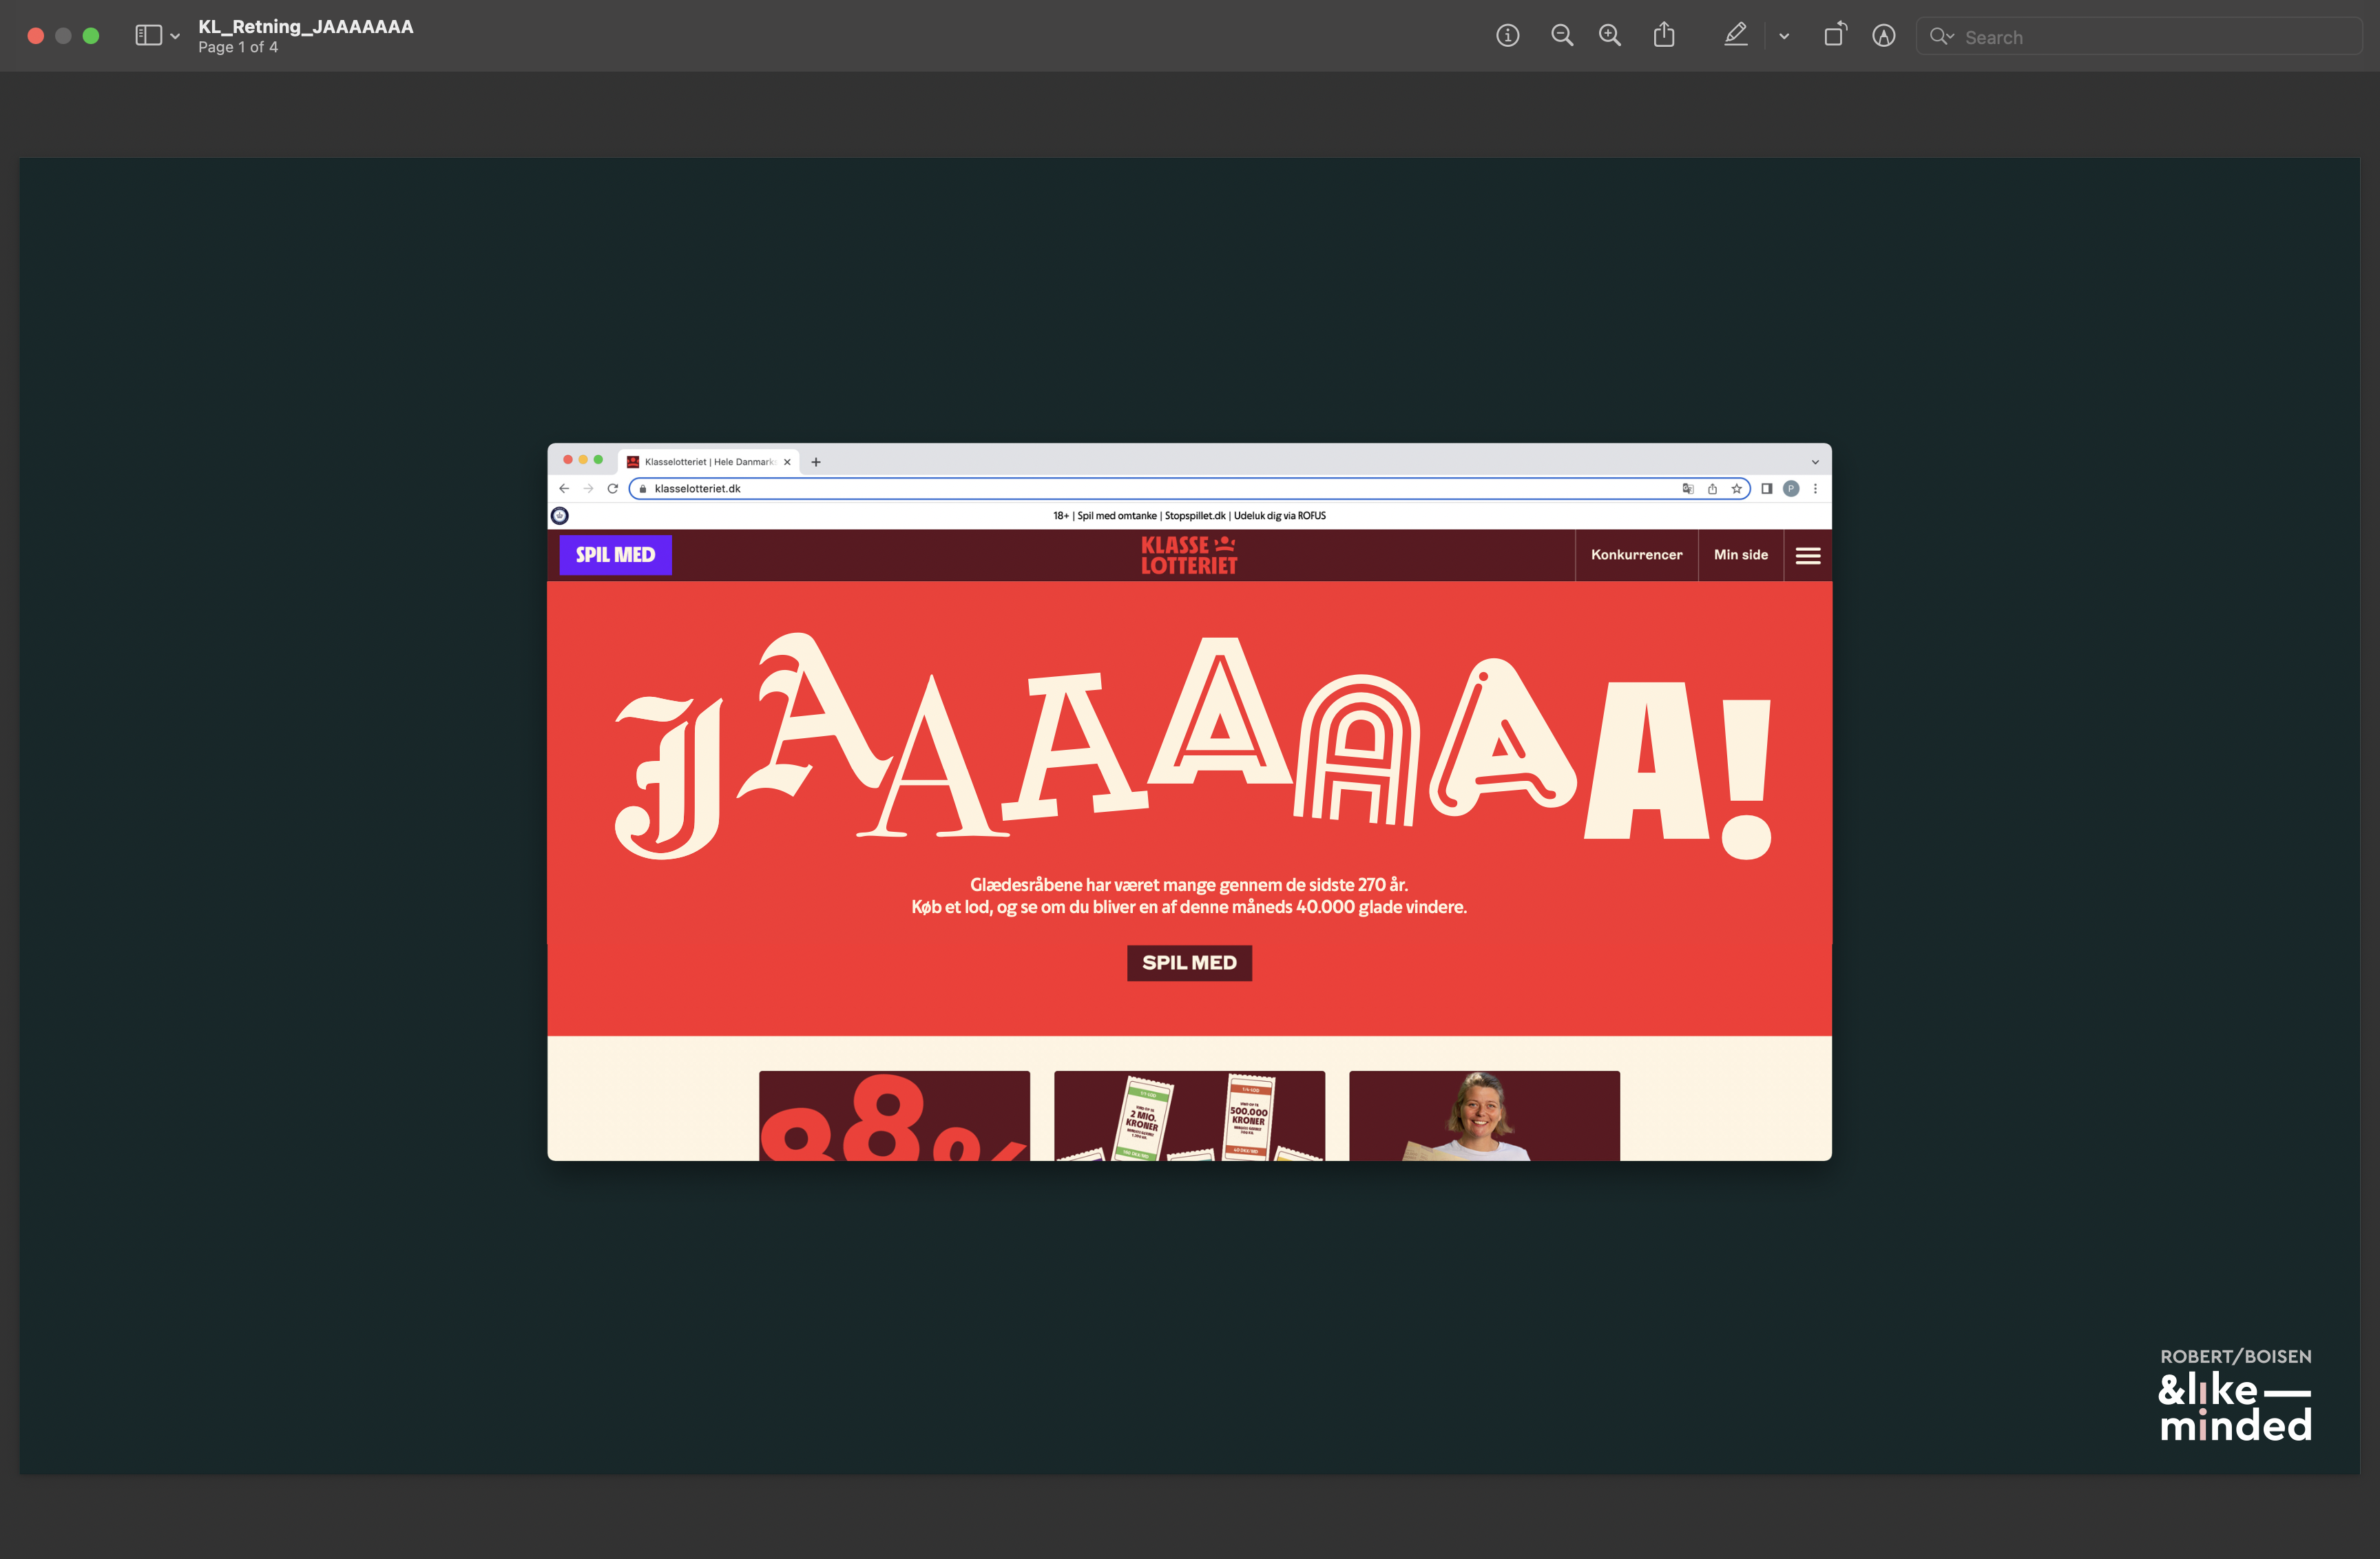Open the Min side menu item
Screen dimensions: 2380x1559
coord(1740,555)
